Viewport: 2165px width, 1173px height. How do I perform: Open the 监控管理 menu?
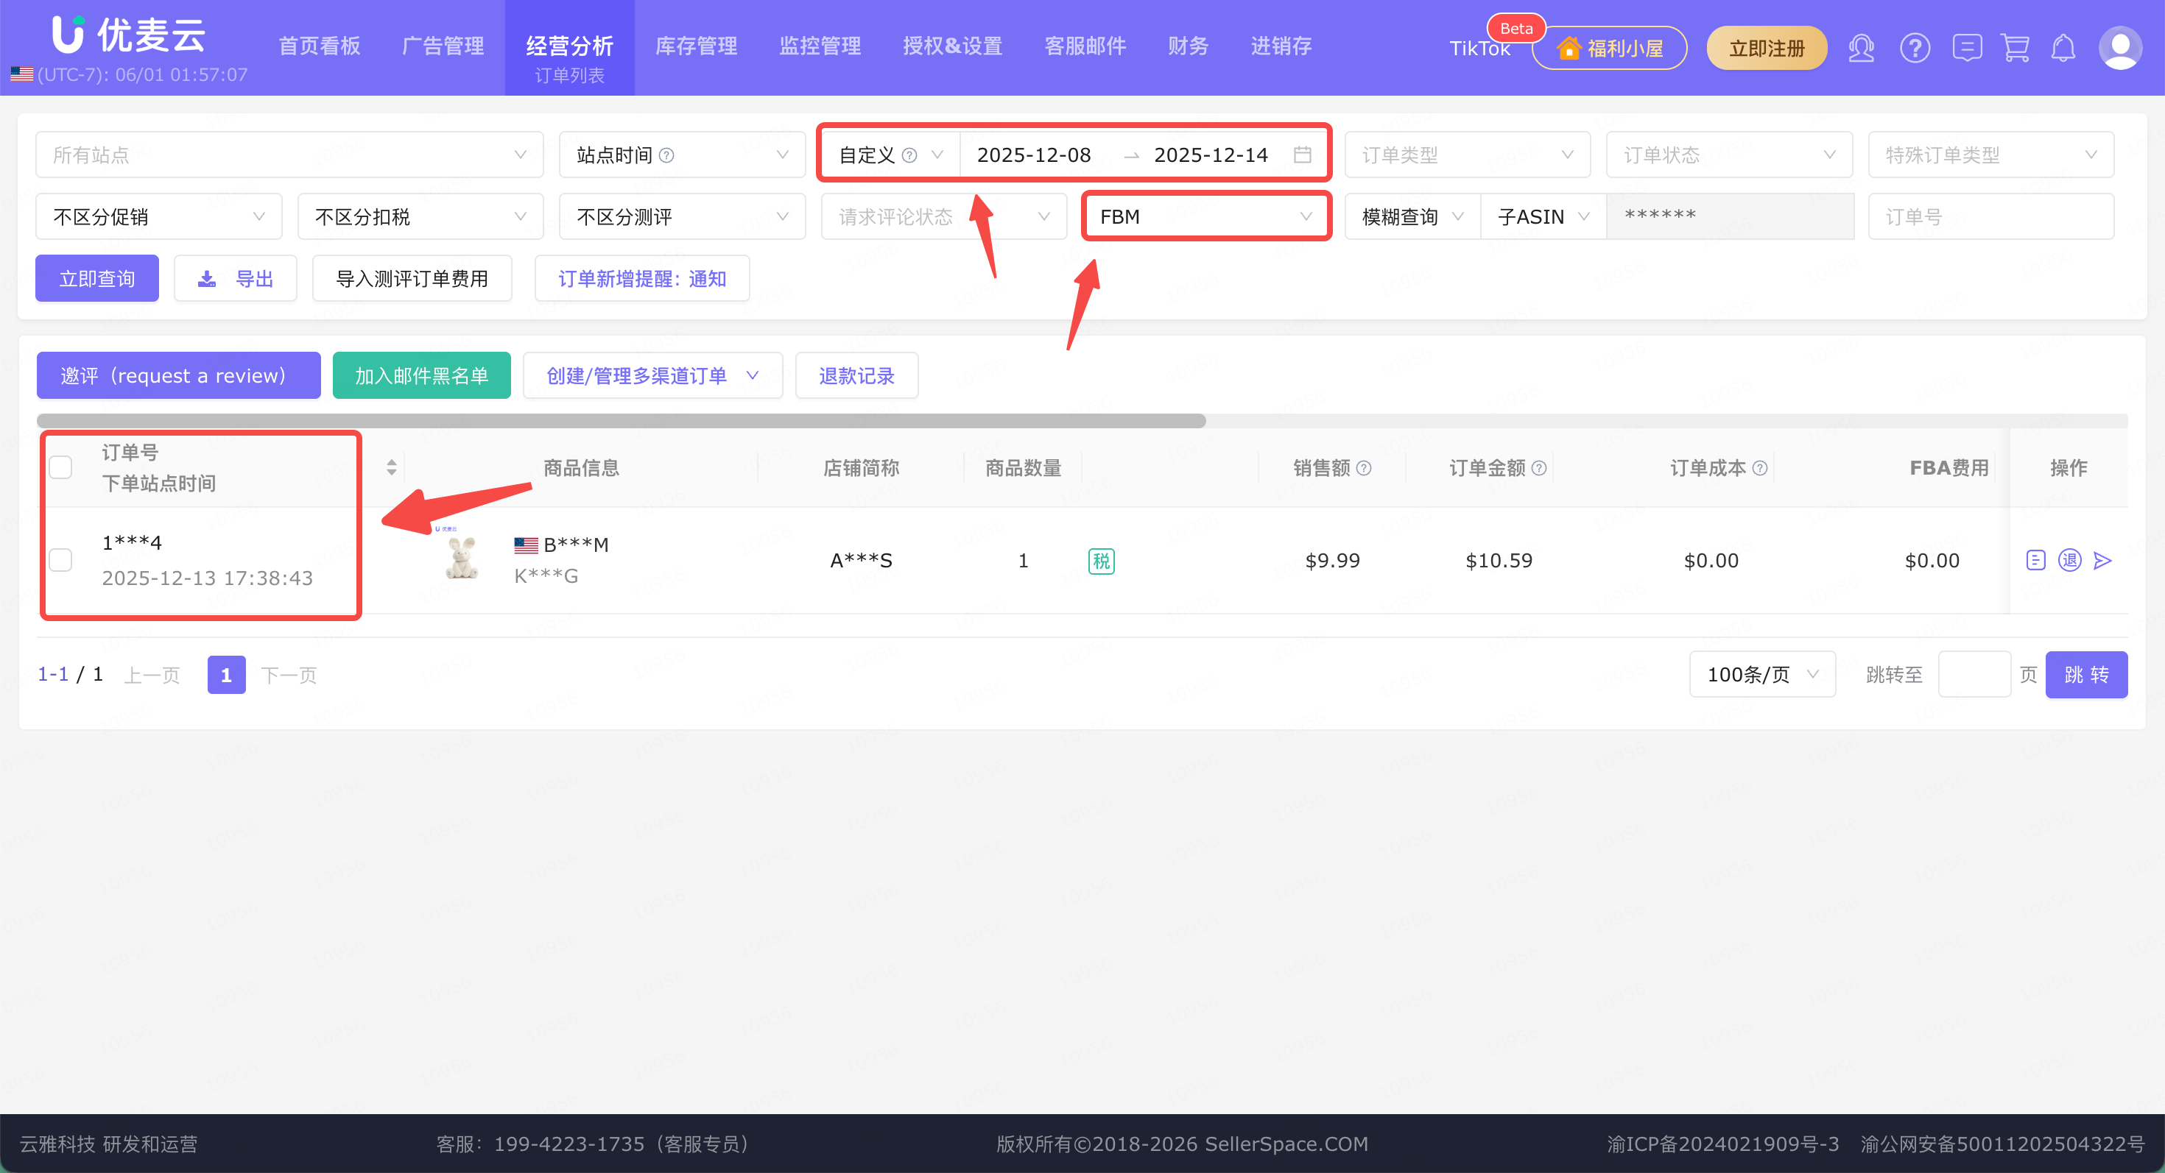pos(820,46)
